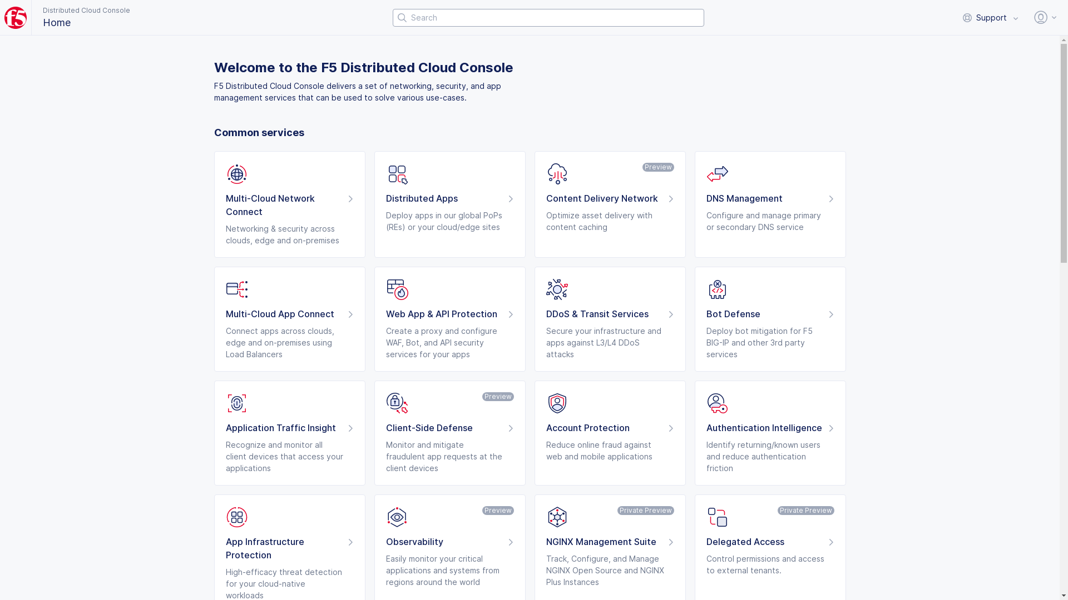
Task: Click the F5 logo in the header
Action: coord(16,17)
